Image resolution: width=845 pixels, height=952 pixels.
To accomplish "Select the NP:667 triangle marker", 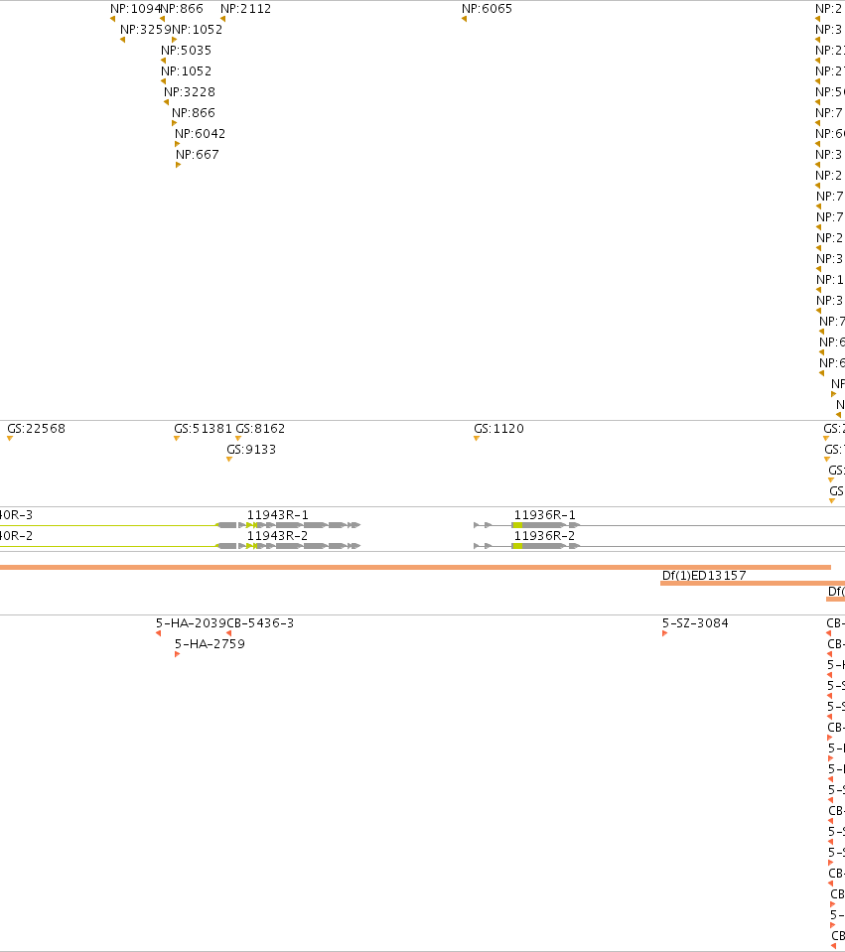I will coord(178,165).
